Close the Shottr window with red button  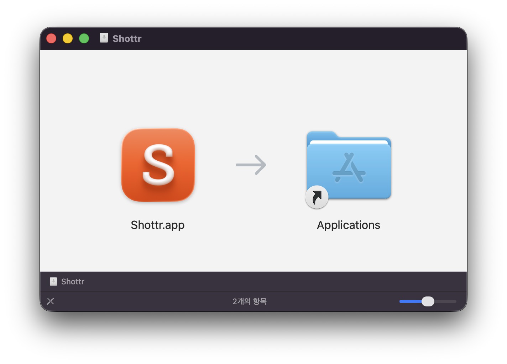pyautogui.click(x=51, y=38)
